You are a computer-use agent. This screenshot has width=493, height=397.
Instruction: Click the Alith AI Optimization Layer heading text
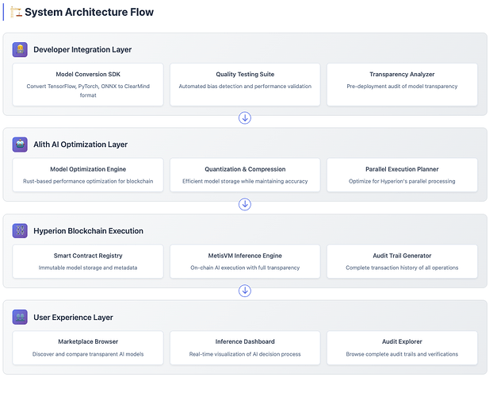click(x=81, y=145)
